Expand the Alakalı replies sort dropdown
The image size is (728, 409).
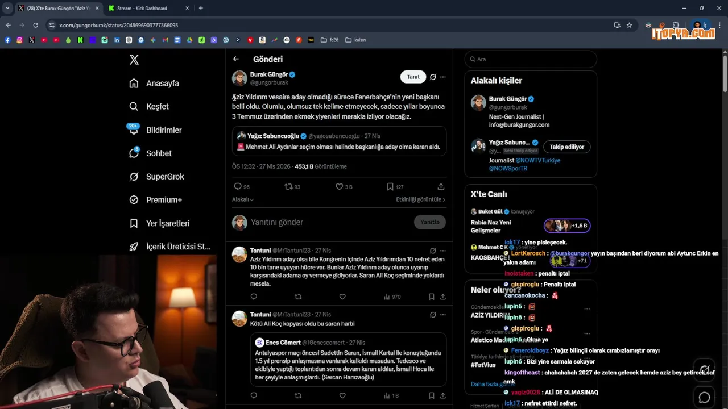point(243,199)
